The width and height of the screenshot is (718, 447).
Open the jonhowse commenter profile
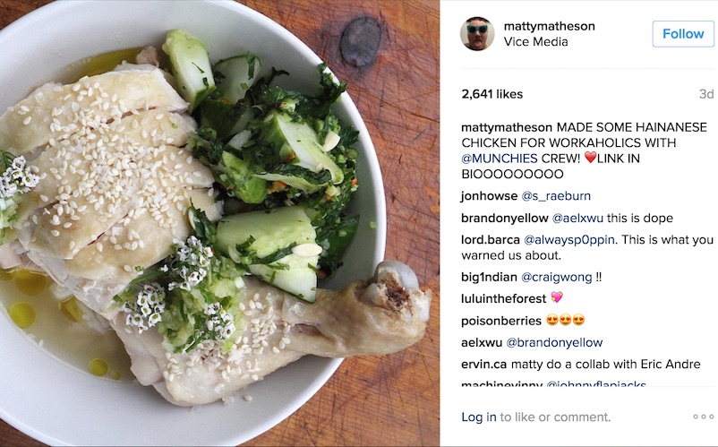pos(489,196)
